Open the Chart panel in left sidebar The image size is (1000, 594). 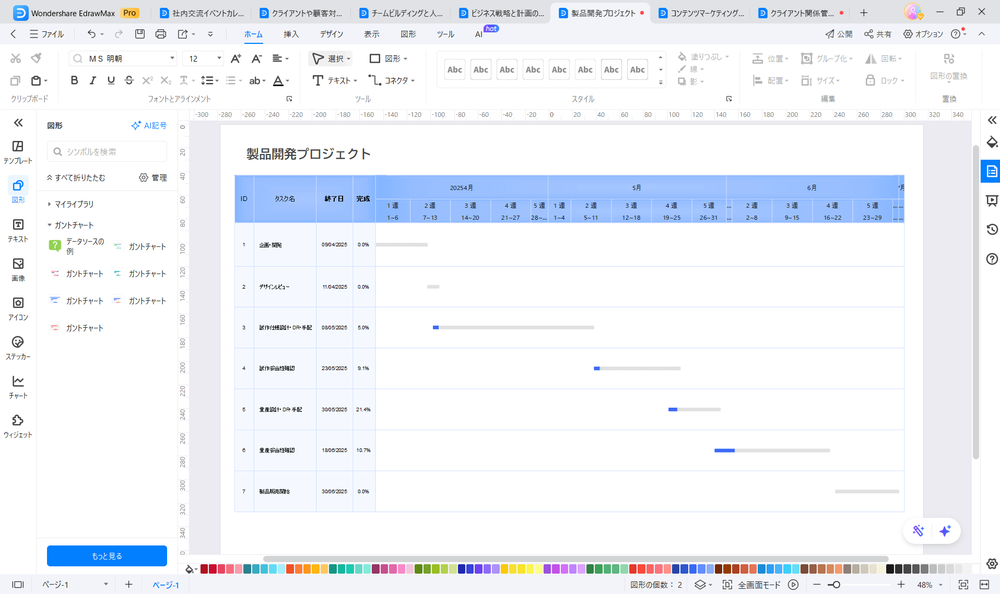pyautogui.click(x=18, y=387)
